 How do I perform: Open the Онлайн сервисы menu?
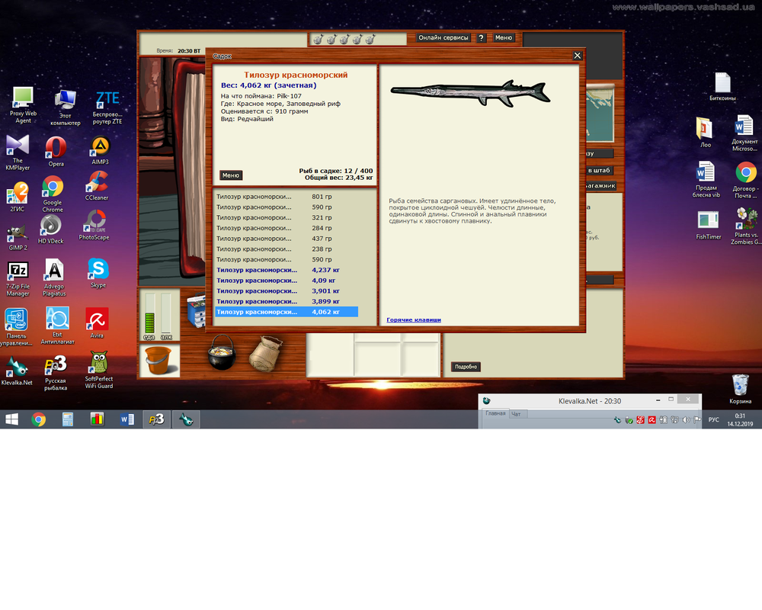pos(443,37)
